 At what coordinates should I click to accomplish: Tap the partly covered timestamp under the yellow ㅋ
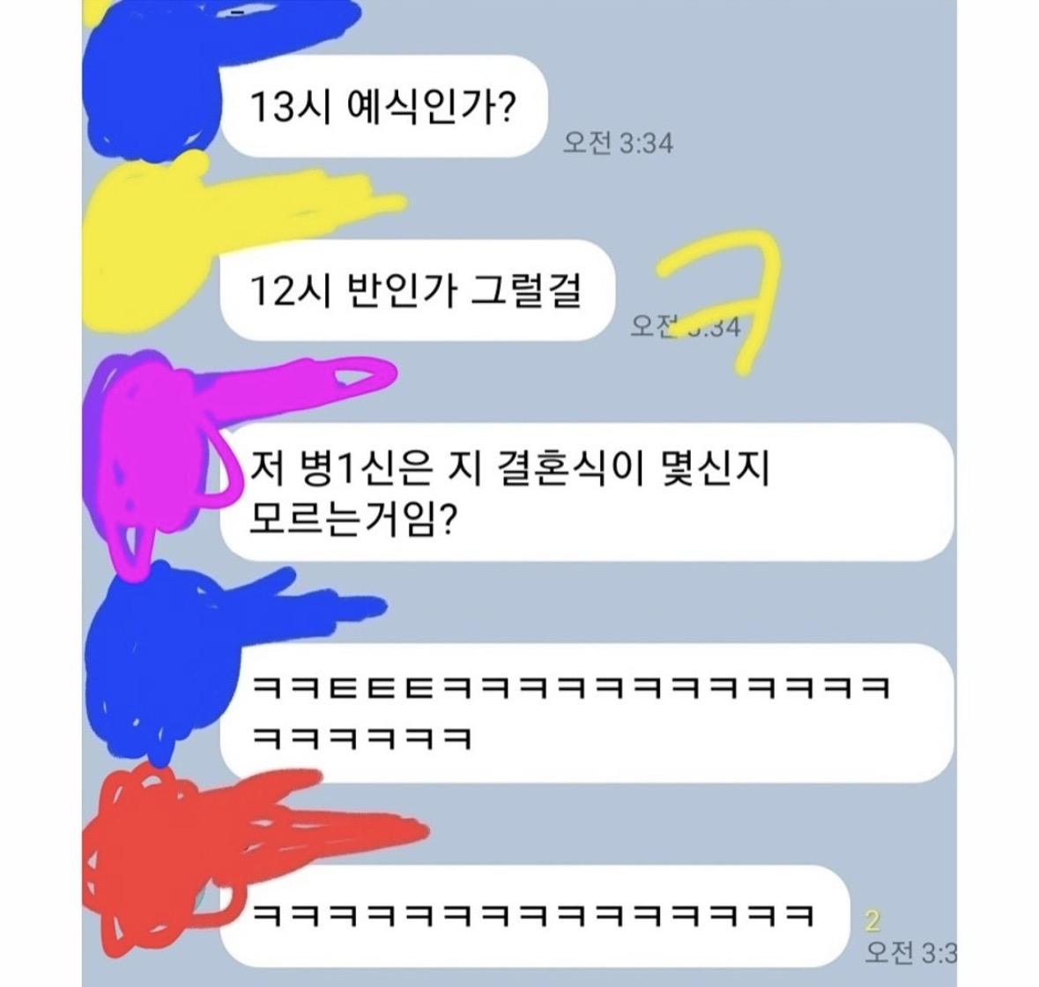pyautogui.click(x=685, y=326)
